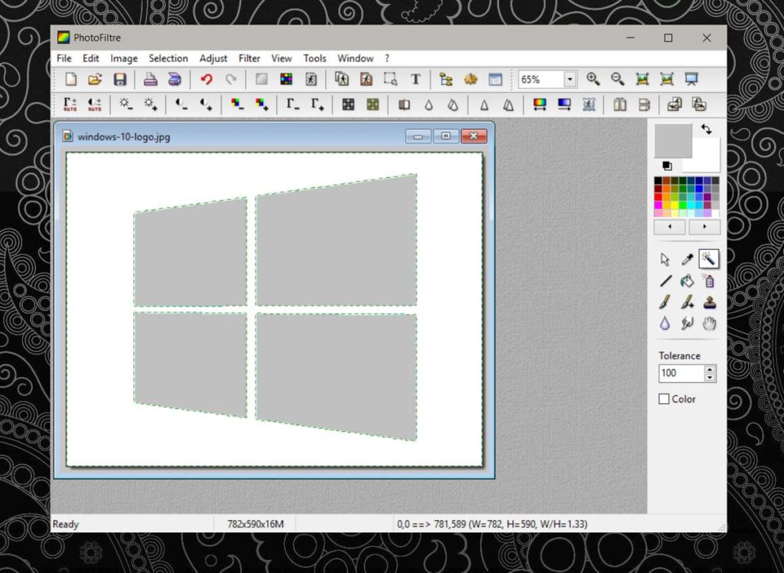Select the Hand scroll tool

click(708, 323)
